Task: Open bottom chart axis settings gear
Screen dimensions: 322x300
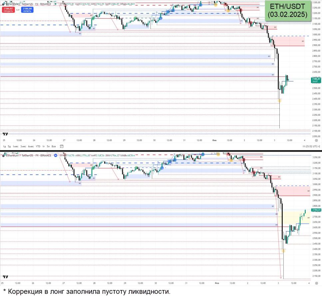Action: tap(316, 283)
